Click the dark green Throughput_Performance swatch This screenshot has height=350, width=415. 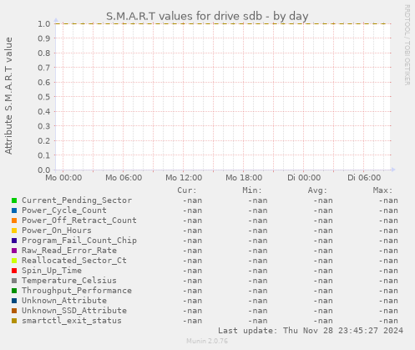point(14,291)
